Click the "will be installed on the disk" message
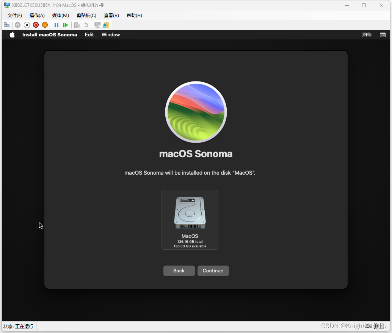 (190, 173)
